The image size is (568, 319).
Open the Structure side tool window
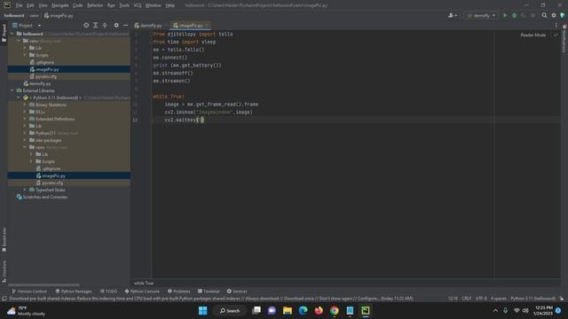click(x=4, y=271)
